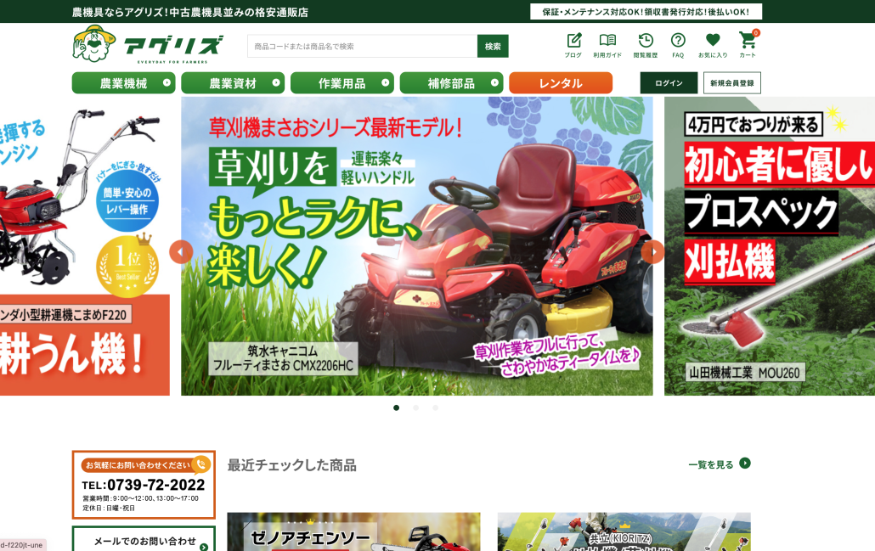Click the アグリズ site logo
The image size is (875, 551).
[148, 45]
